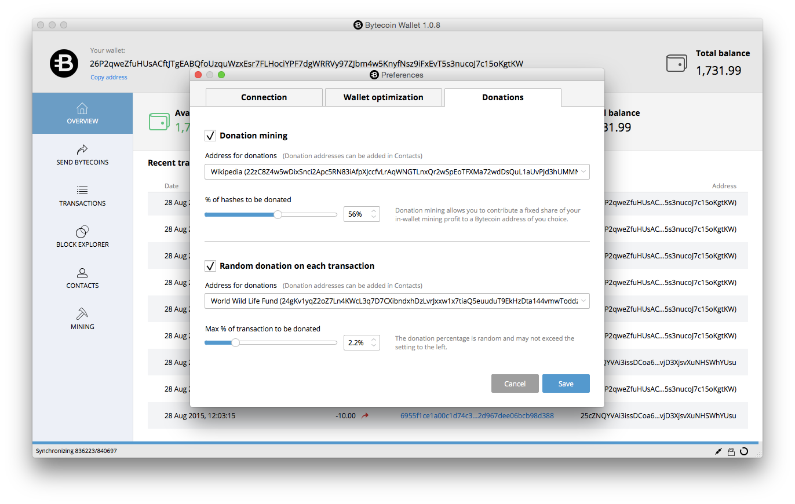
Task: Cancel the Preferences dialog
Action: [515, 384]
